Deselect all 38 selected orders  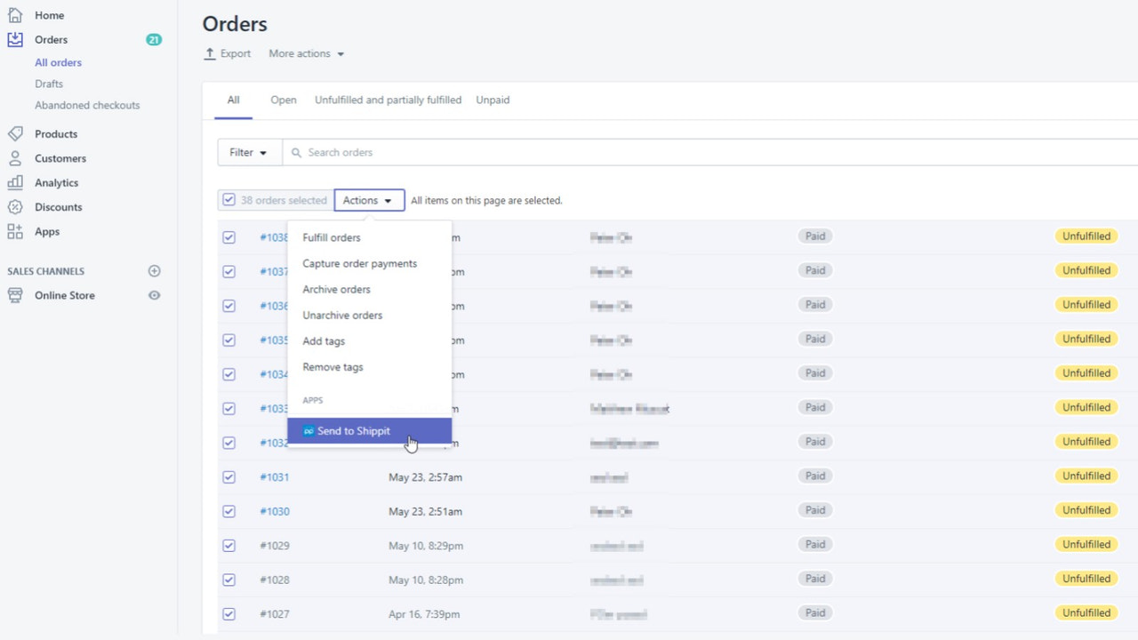228,200
